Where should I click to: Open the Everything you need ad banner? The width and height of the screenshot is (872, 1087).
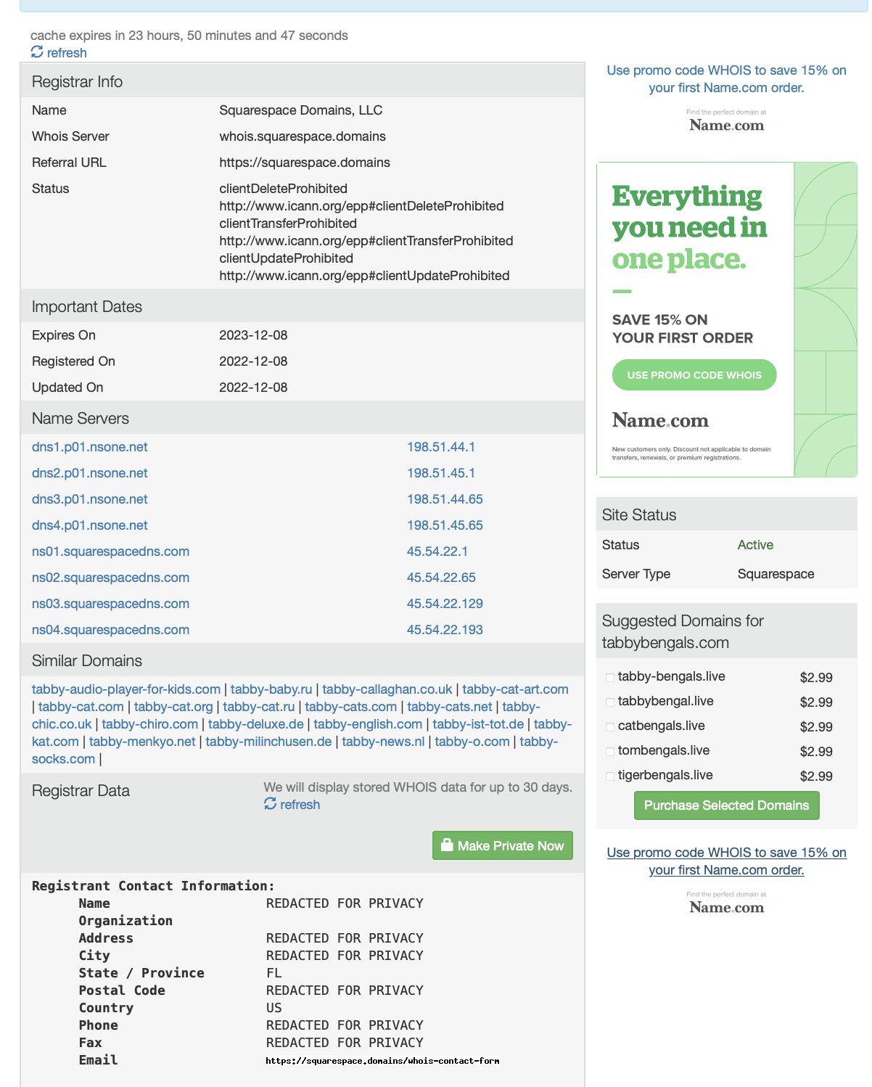726,319
